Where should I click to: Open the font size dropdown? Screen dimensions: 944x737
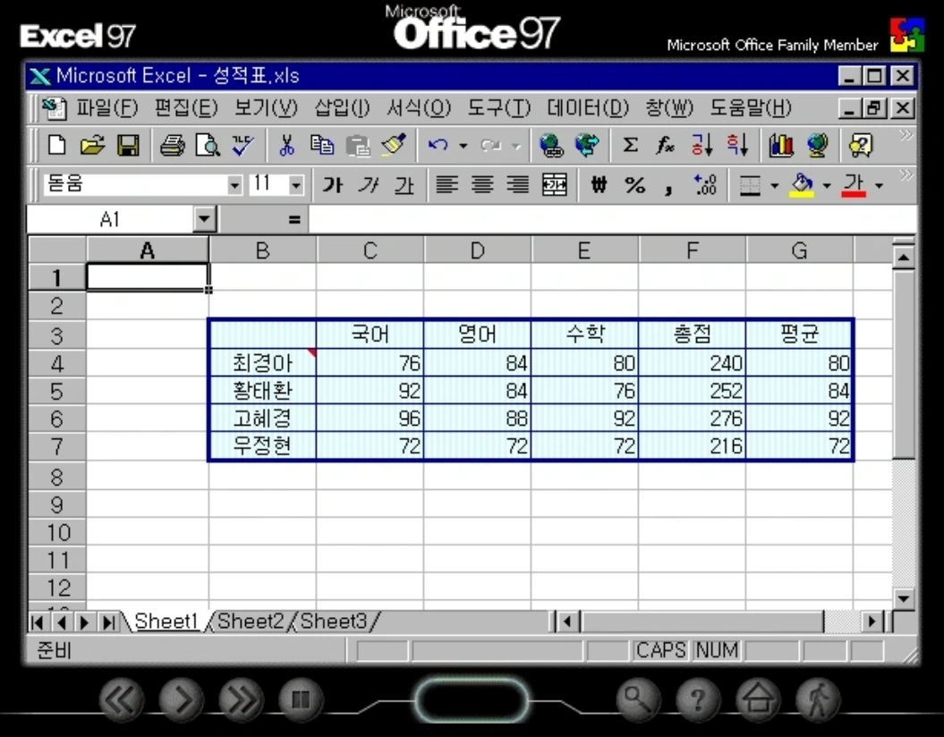pos(296,185)
